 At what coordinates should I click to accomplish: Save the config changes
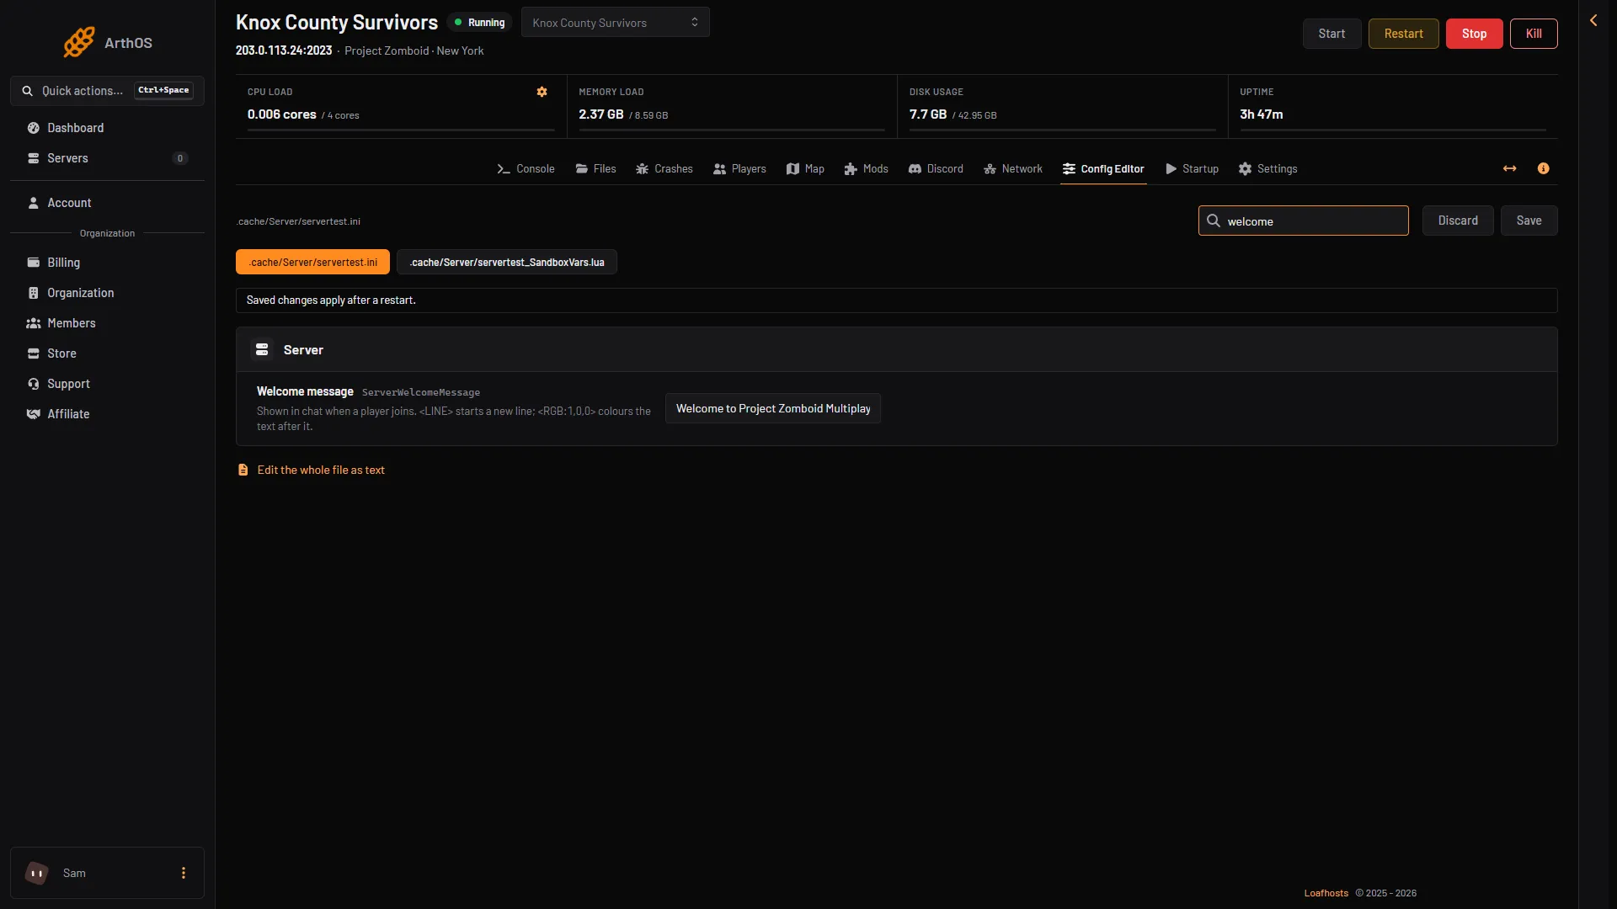(x=1529, y=221)
